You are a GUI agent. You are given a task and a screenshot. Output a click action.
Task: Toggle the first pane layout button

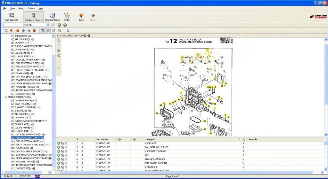(x=42, y=31)
